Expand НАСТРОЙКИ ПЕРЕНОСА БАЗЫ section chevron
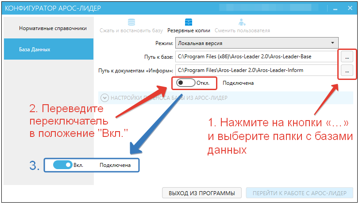 tap(104, 98)
